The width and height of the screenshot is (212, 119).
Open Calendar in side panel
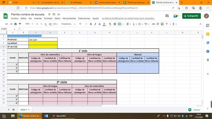click(208, 25)
